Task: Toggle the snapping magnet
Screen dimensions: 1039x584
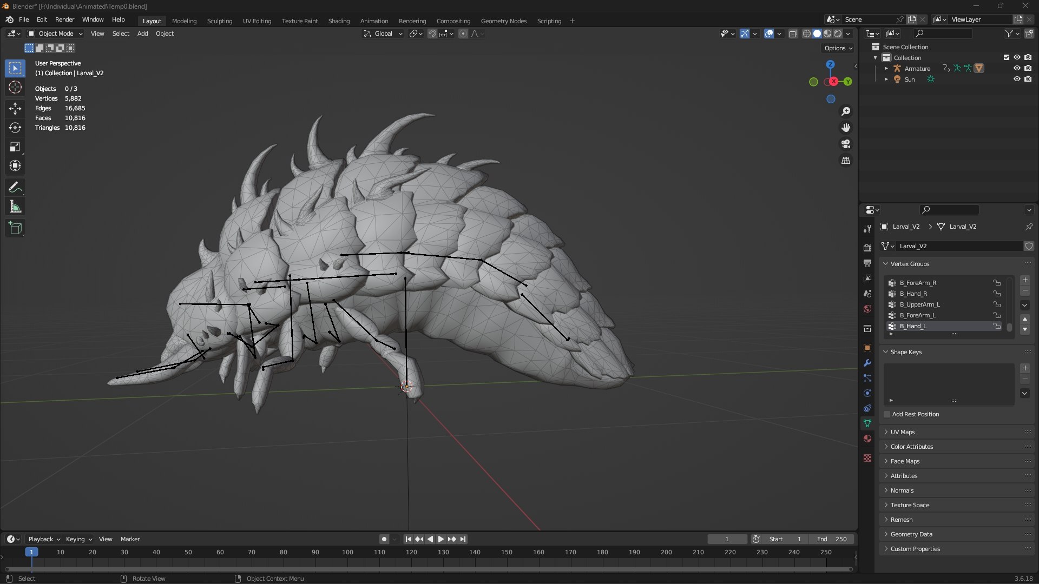Action: (432, 34)
